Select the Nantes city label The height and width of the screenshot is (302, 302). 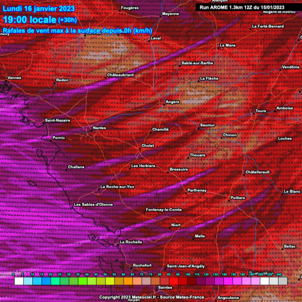coord(100,128)
